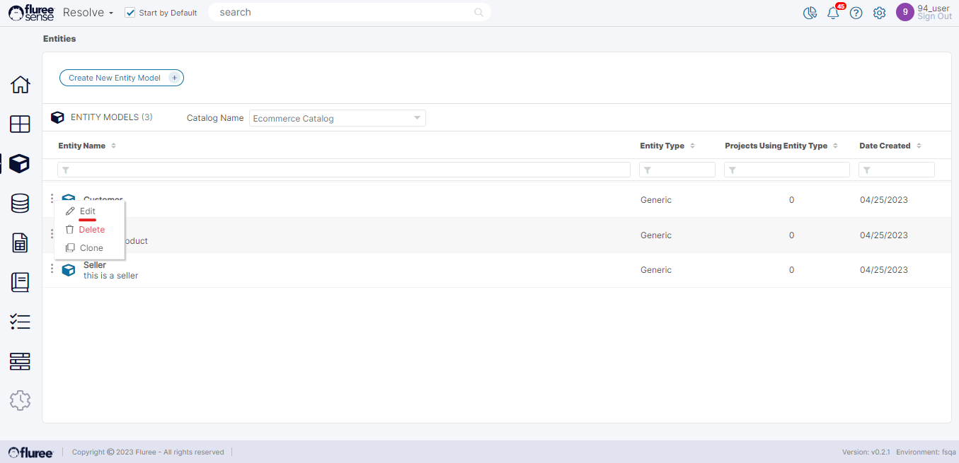This screenshot has width=959, height=463.
Task: Open the Seller row three-dot menu
Action: 52,269
